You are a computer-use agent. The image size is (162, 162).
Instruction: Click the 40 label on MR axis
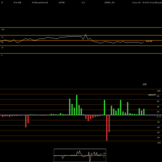(x=158, y=107)
